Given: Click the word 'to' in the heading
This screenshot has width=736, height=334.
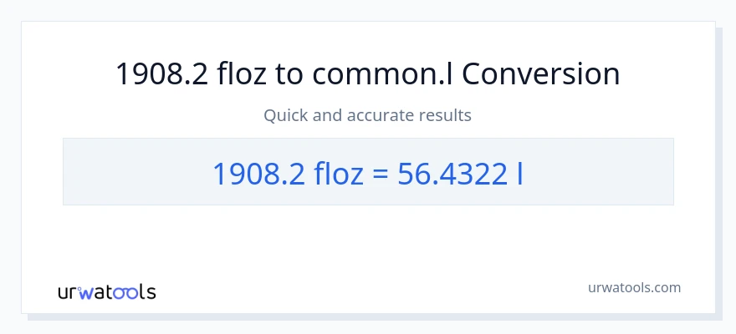Looking at the screenshot, I should coord(292,74).
